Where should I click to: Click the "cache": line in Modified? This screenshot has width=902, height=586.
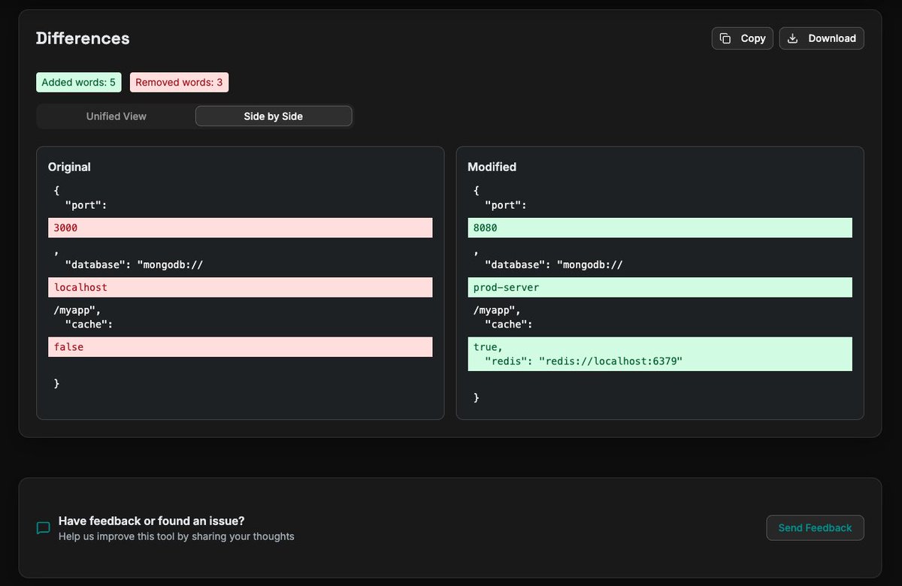[509, 324]
